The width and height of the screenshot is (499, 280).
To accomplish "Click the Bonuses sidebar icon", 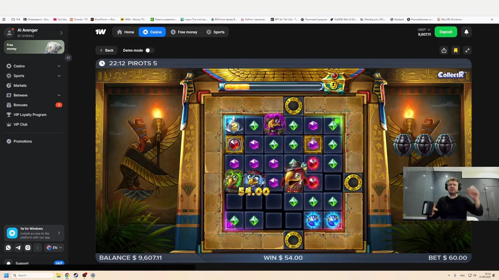I will tap(9, 105).
